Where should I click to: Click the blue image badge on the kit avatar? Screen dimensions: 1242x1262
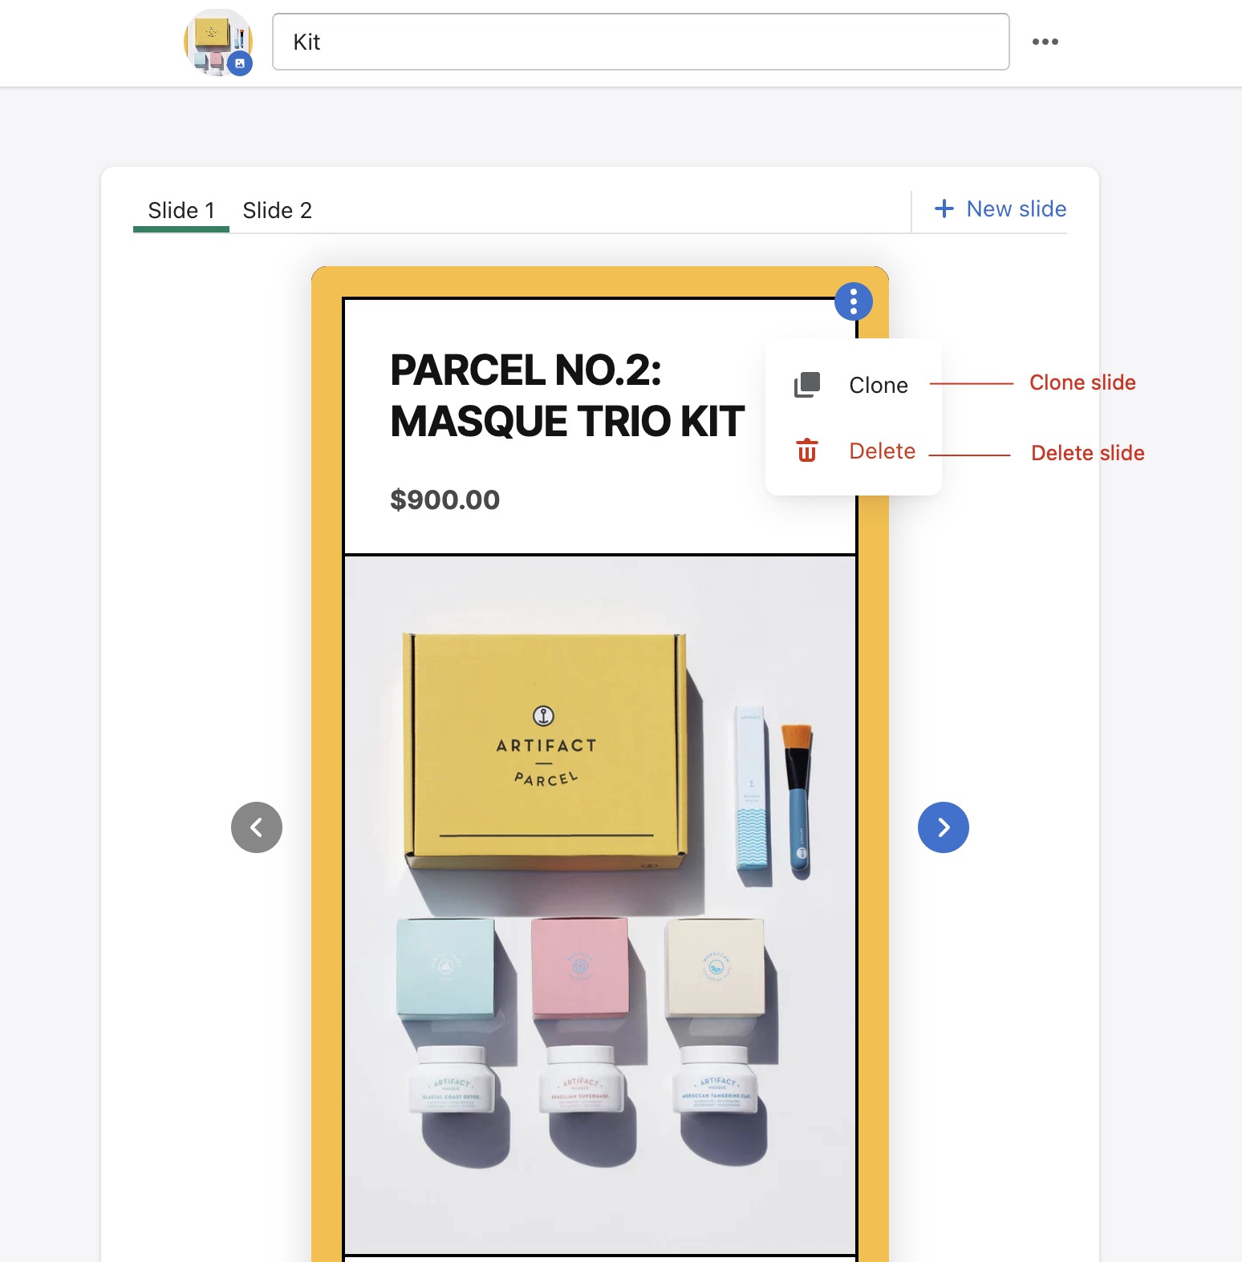239,63
